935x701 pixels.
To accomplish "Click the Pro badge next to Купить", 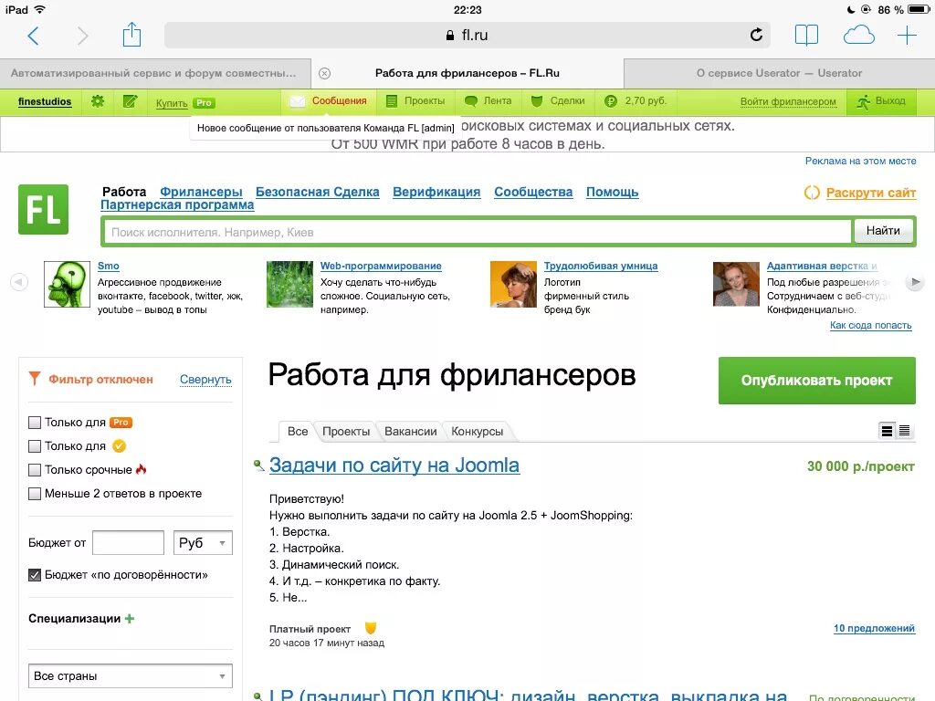I will tap(204, 102).
